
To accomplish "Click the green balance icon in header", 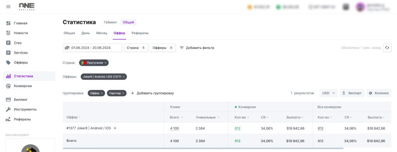I will tap(278, 7).
